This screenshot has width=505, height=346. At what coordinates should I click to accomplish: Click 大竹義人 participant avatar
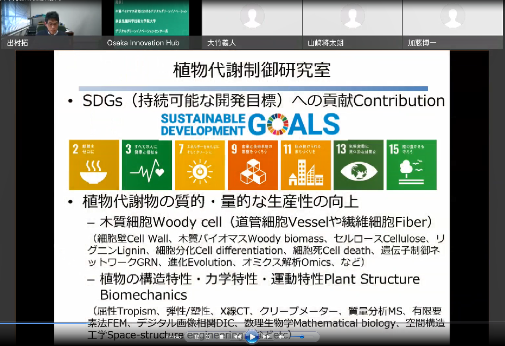[252, 18]
